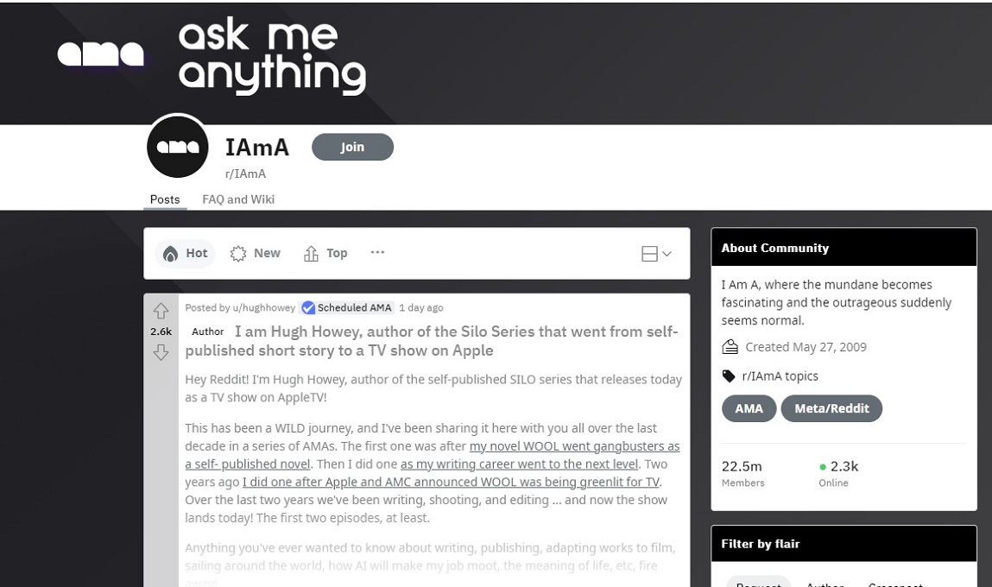
Task: Toggle the Request flair filter
Action: [758, 584]
